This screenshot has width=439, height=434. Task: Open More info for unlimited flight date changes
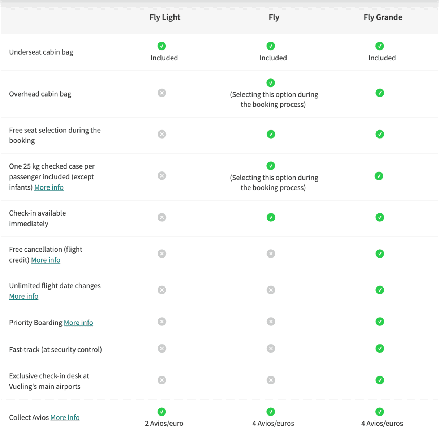pos(23,296)
